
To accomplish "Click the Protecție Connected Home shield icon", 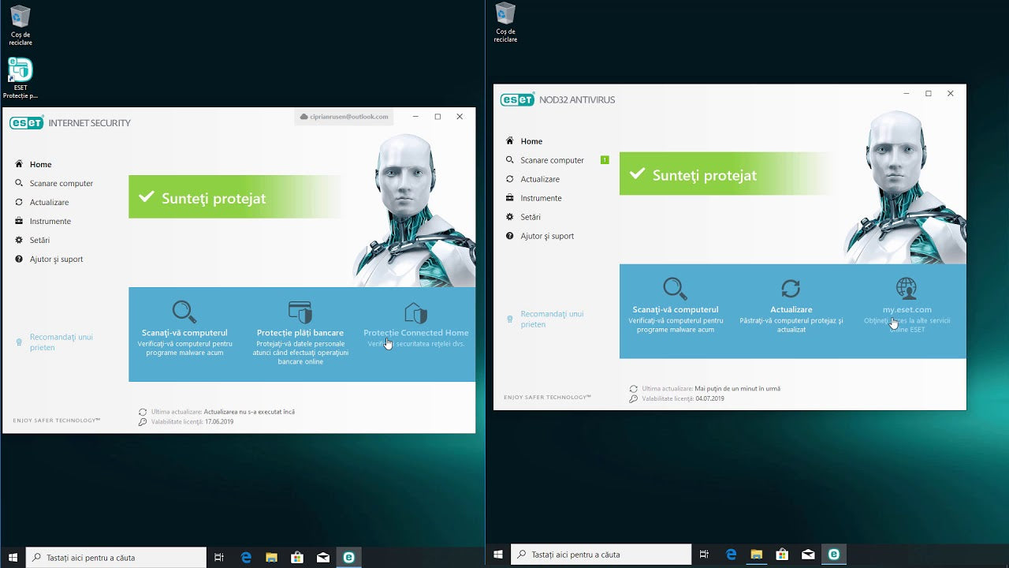I will [x=415, y=312].
